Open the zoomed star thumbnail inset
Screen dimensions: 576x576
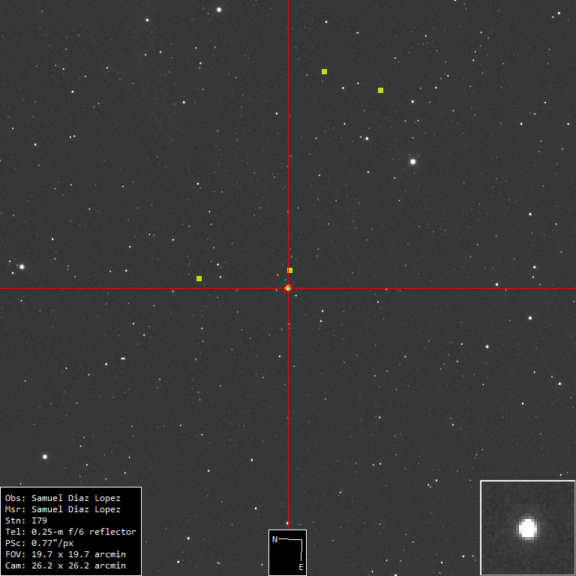[x=527, y=527]
